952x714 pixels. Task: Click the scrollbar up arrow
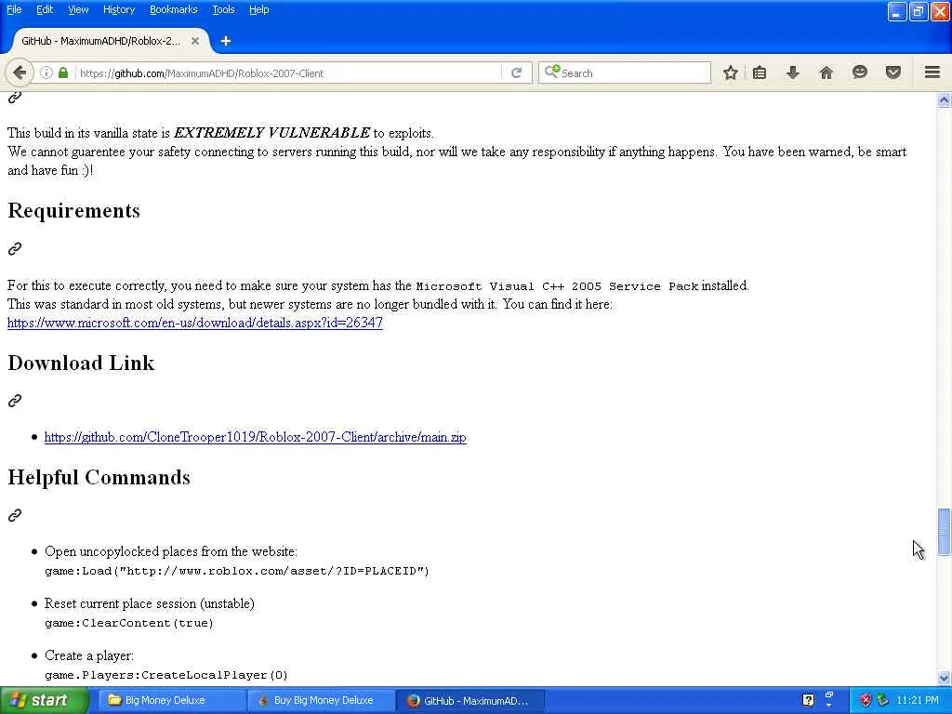944,99
